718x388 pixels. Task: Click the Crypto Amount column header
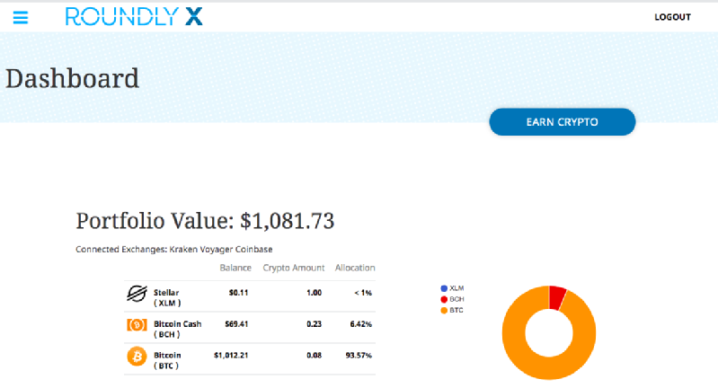click(294, 268)
